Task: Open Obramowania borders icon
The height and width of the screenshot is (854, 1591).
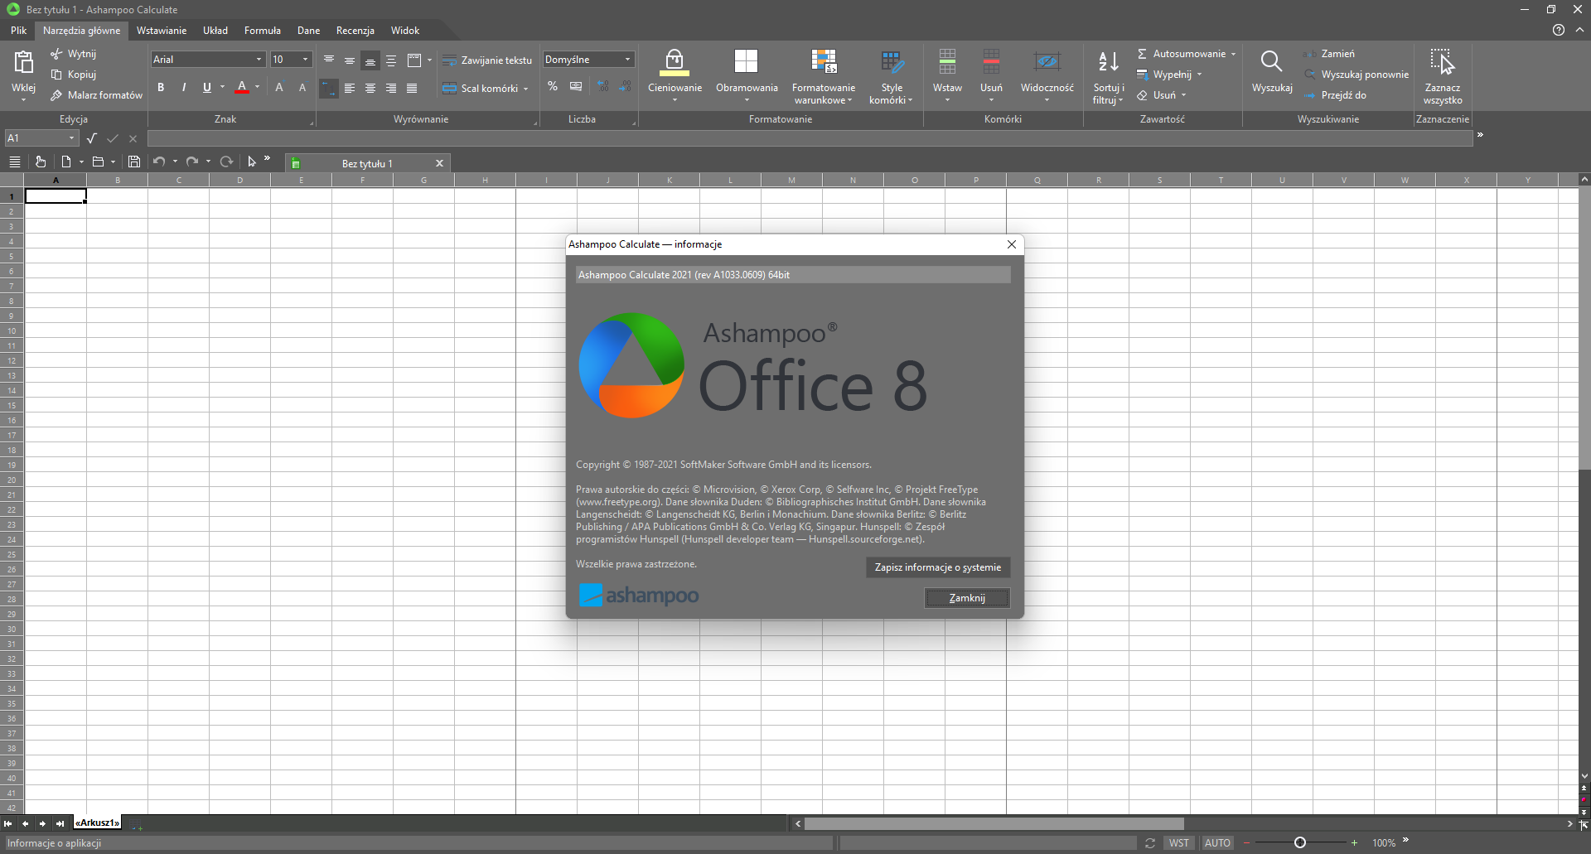Action: click(746, 61)
